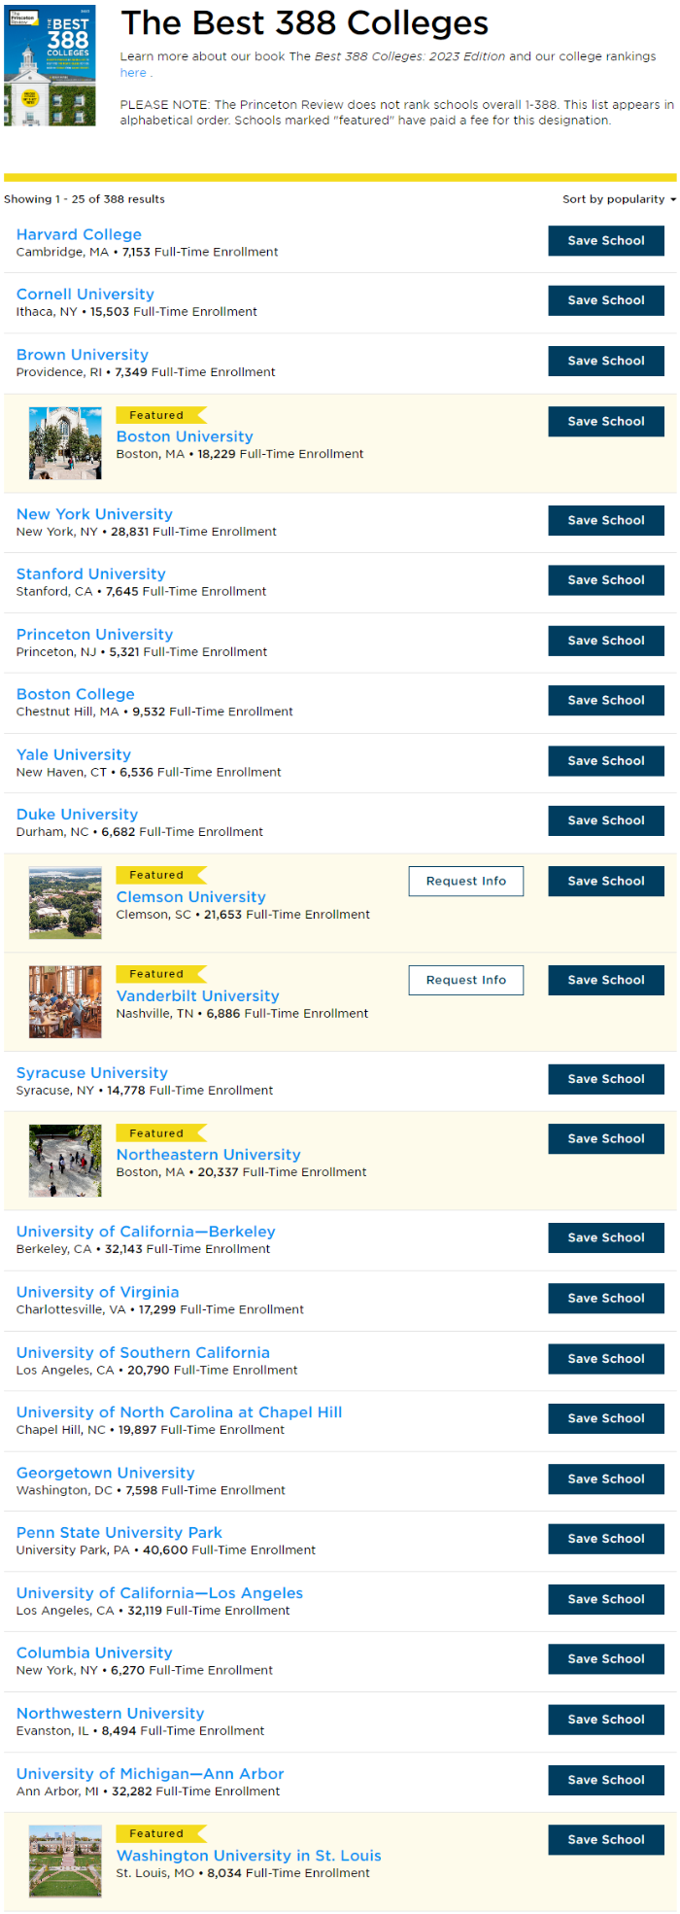
Task: Click the Washington University in St. Louis thumbnail
Action: (65, 1862)
